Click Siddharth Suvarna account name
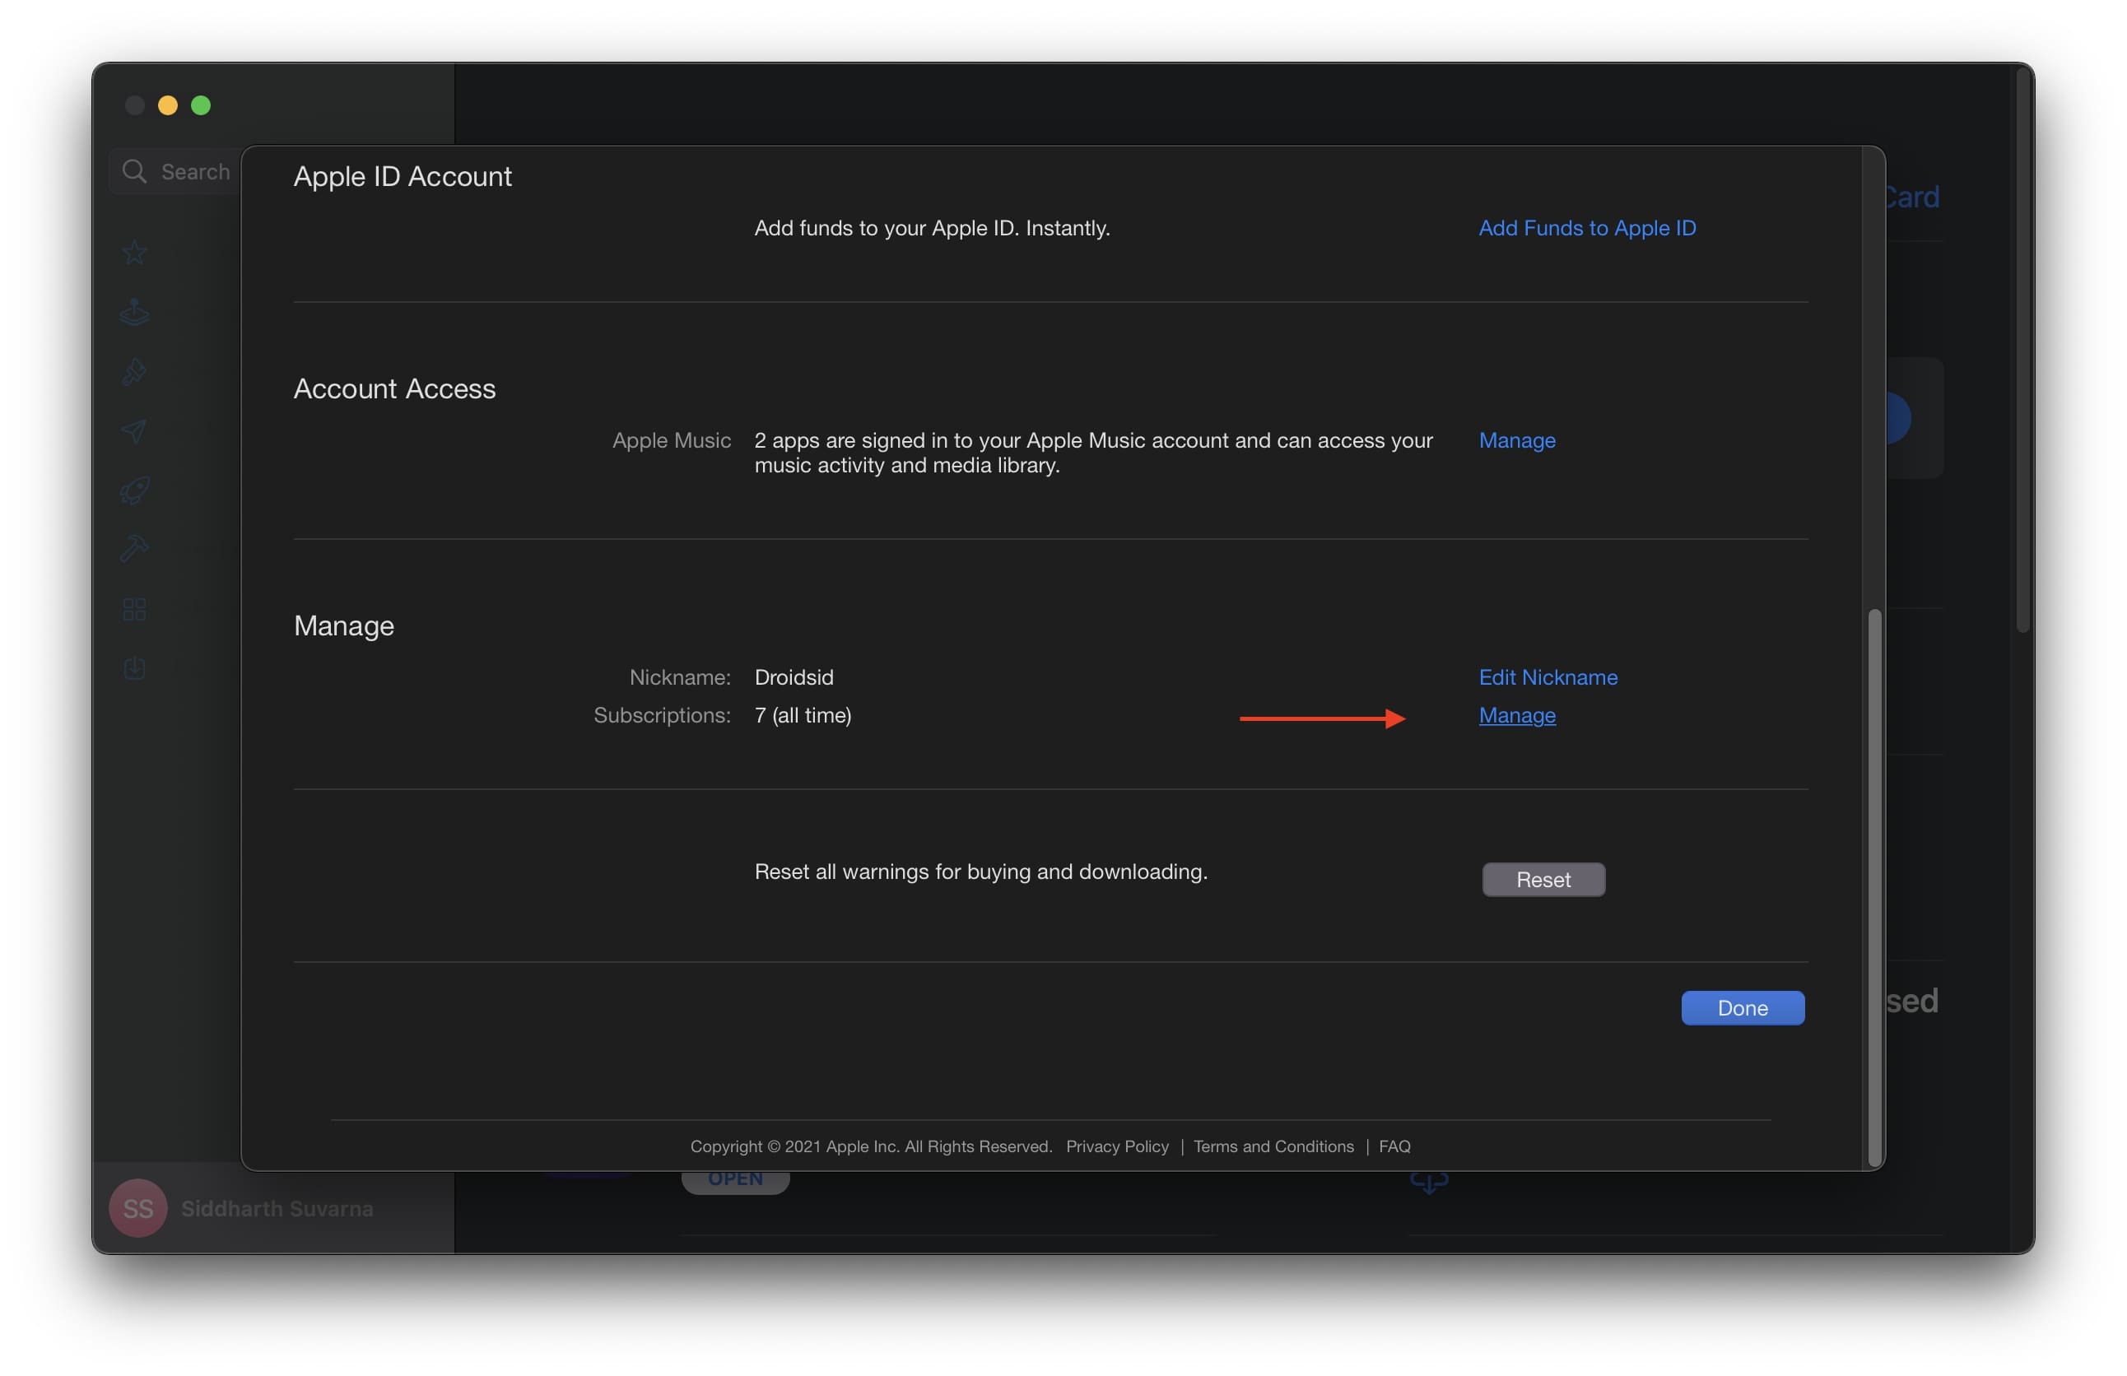Image resolution: width=2127 pixels, height=1376 pixels. (x=277, y=1209)
